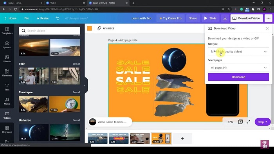Open the Photos sidebar panel

click(x=7, y=59)
